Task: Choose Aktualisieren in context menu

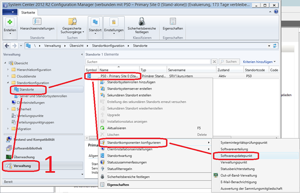Action: click(155, 128)
